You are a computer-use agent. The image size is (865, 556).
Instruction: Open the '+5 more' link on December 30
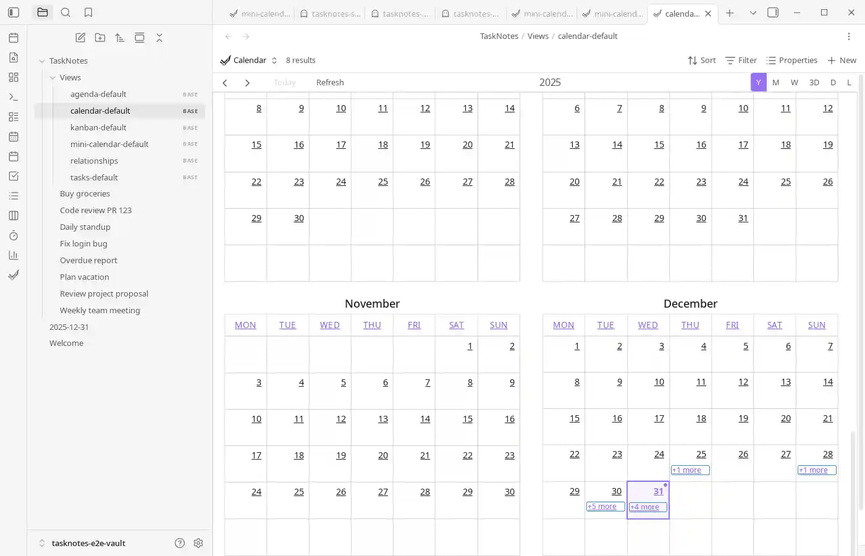605,507
